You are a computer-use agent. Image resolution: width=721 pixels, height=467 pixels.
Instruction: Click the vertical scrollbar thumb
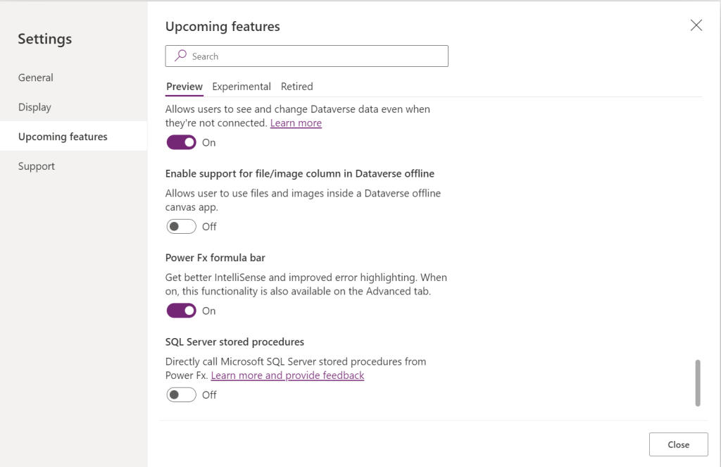click(x=698, y=382)
